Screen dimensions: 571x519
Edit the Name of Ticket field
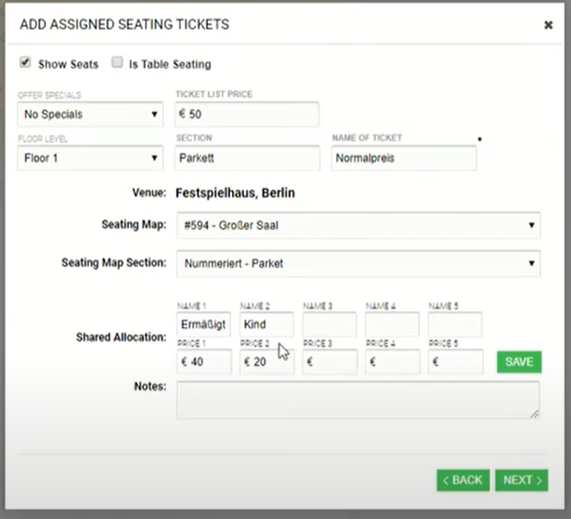tap(403, 159)
